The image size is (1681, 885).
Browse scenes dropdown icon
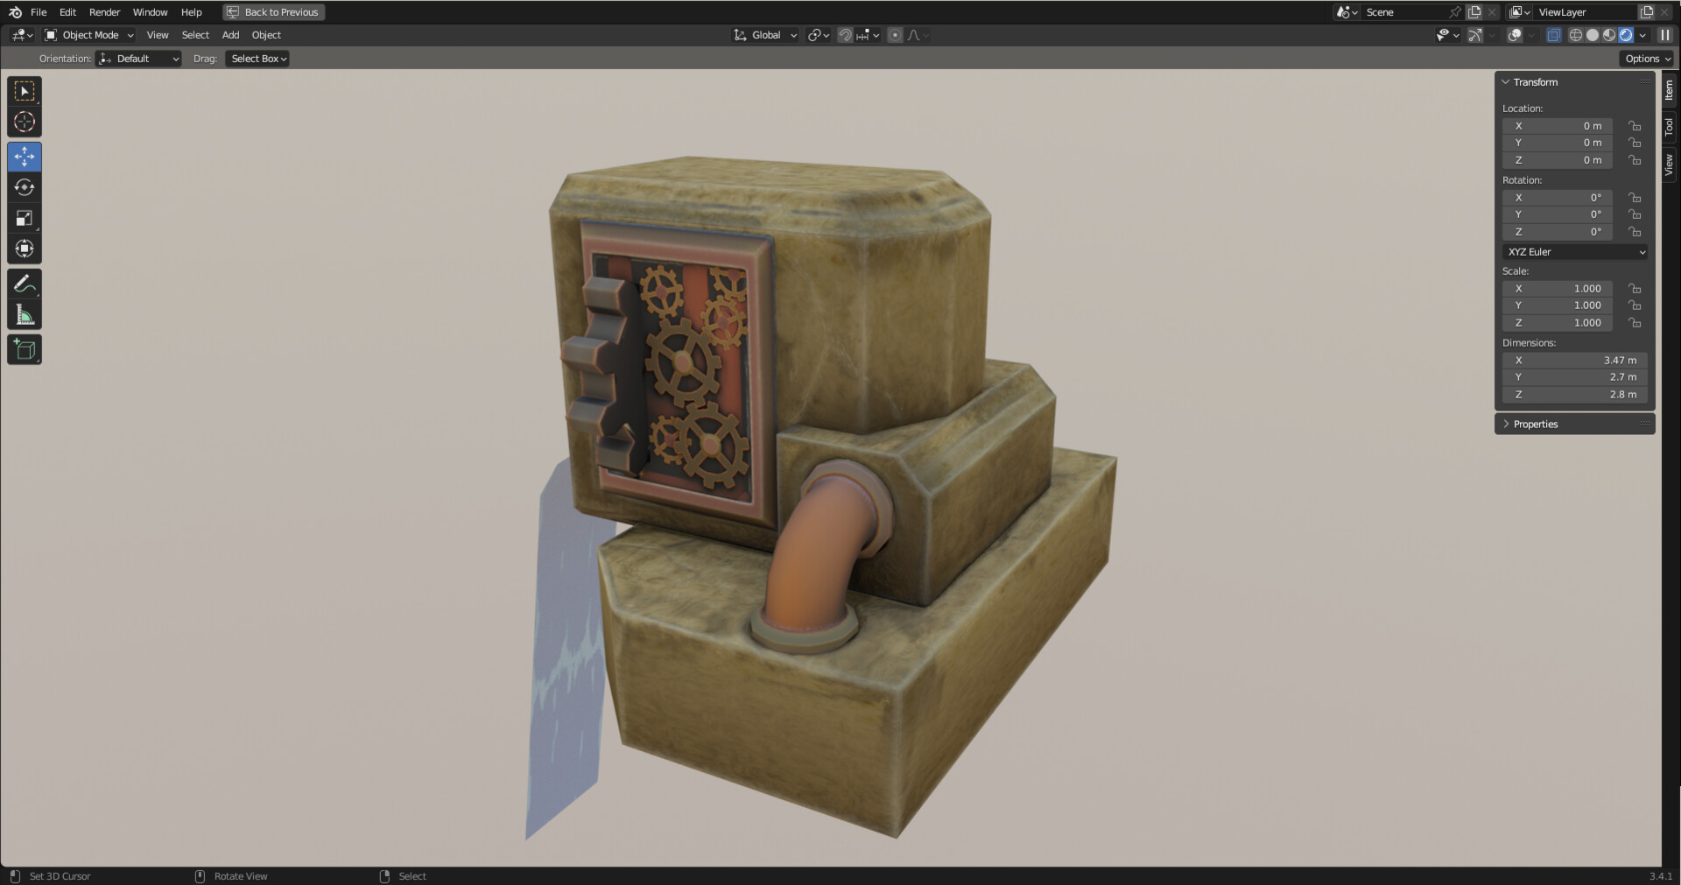pyautogui.click(x=1347, y=12)
